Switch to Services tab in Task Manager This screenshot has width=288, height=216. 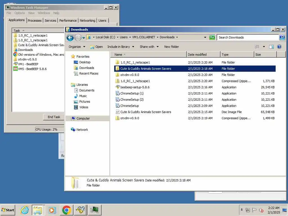50,21
